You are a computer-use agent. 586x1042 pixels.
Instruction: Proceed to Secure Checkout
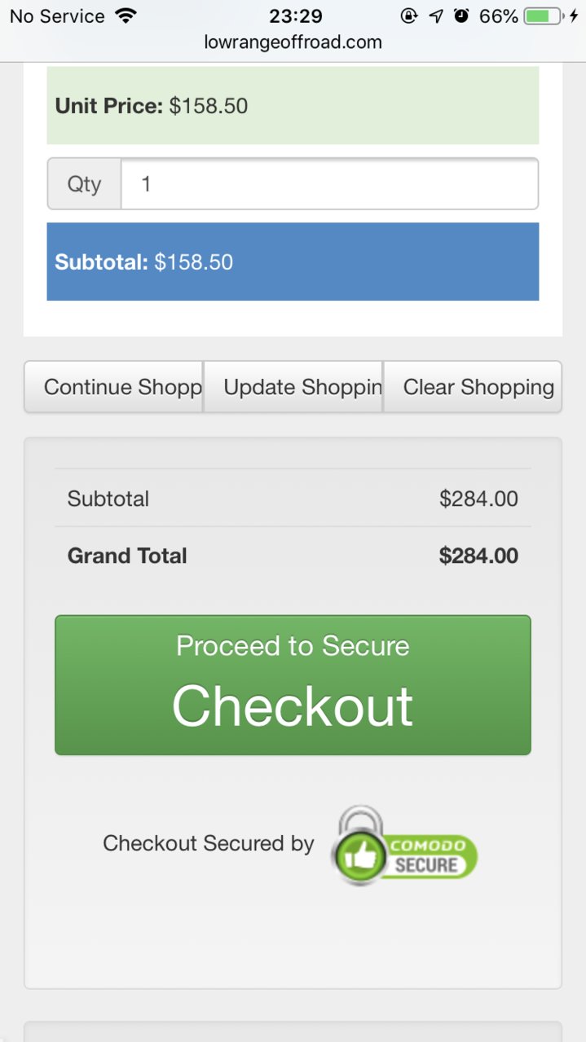(x=293, y=685)
